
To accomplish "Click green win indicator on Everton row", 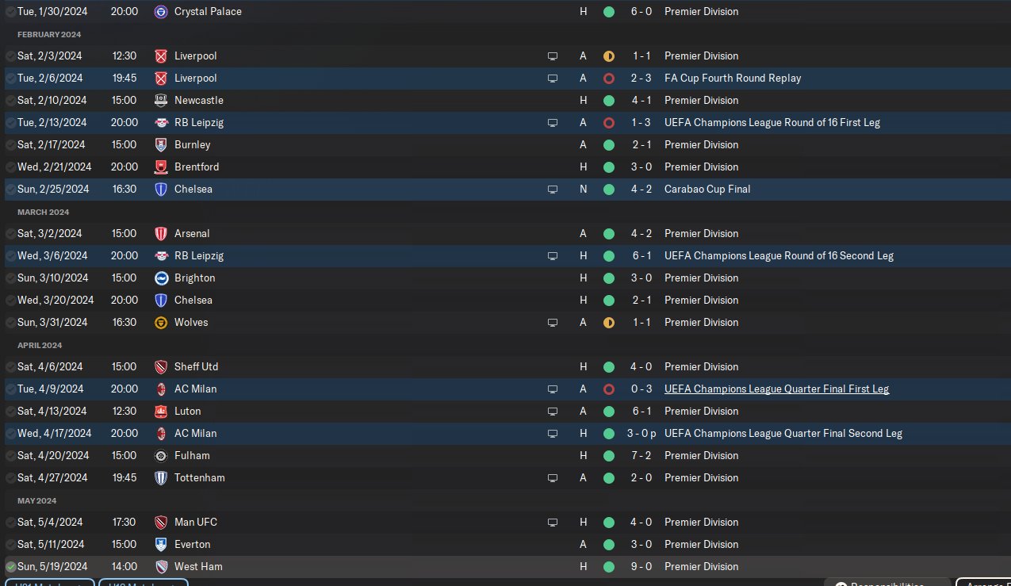I will [x=608, y=545].
